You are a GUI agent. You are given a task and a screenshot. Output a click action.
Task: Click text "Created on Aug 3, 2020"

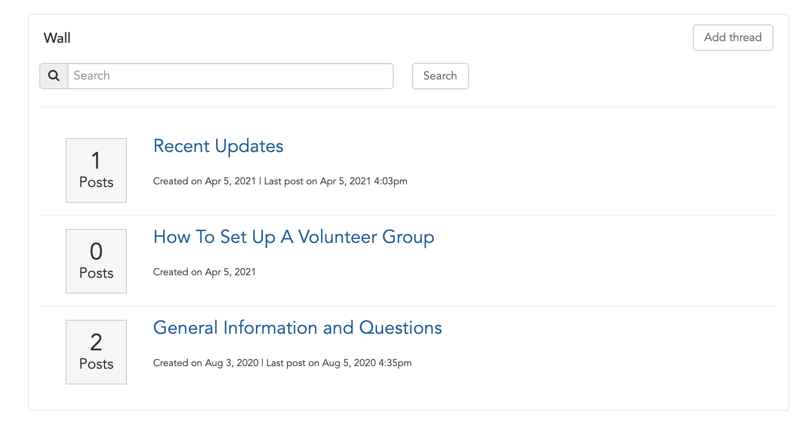click(x=206, y=363)
